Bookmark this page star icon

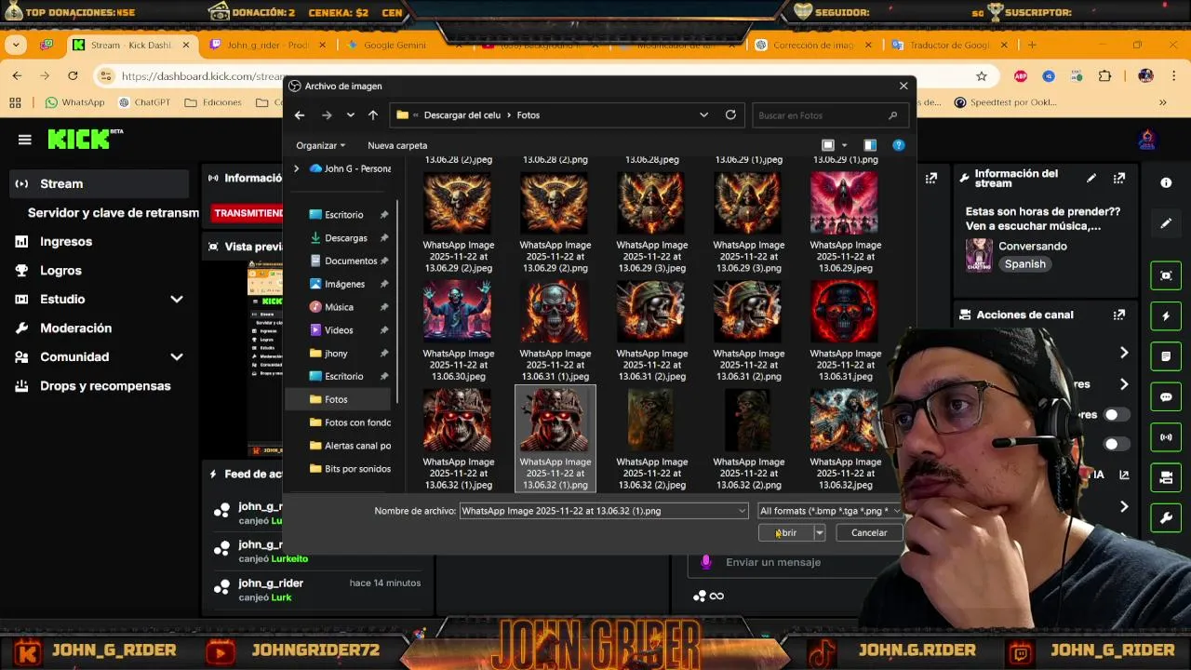(x=982, y=76)
